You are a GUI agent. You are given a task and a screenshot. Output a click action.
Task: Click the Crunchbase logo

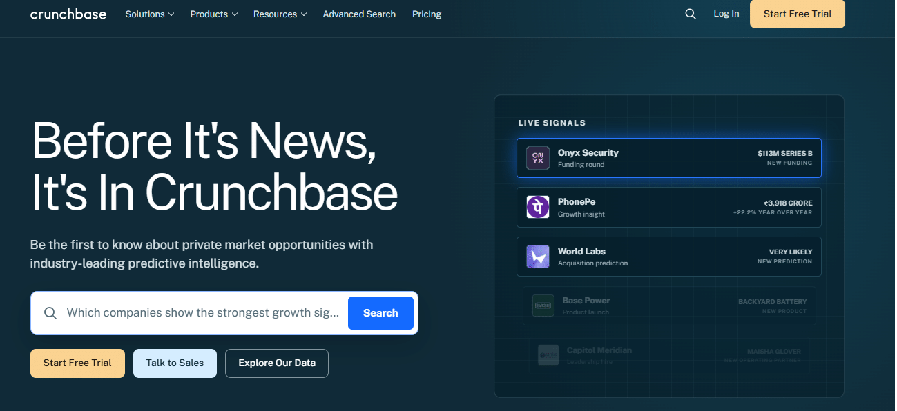(x=68, y=14)
